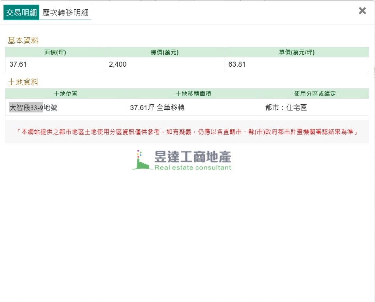Click the 面積(坪) column header
This screenshot has height=302, width=375.
(55, 52)
